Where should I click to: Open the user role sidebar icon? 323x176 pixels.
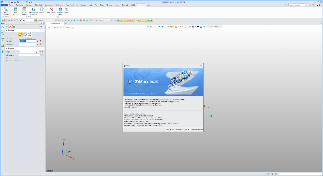(3, 51)
